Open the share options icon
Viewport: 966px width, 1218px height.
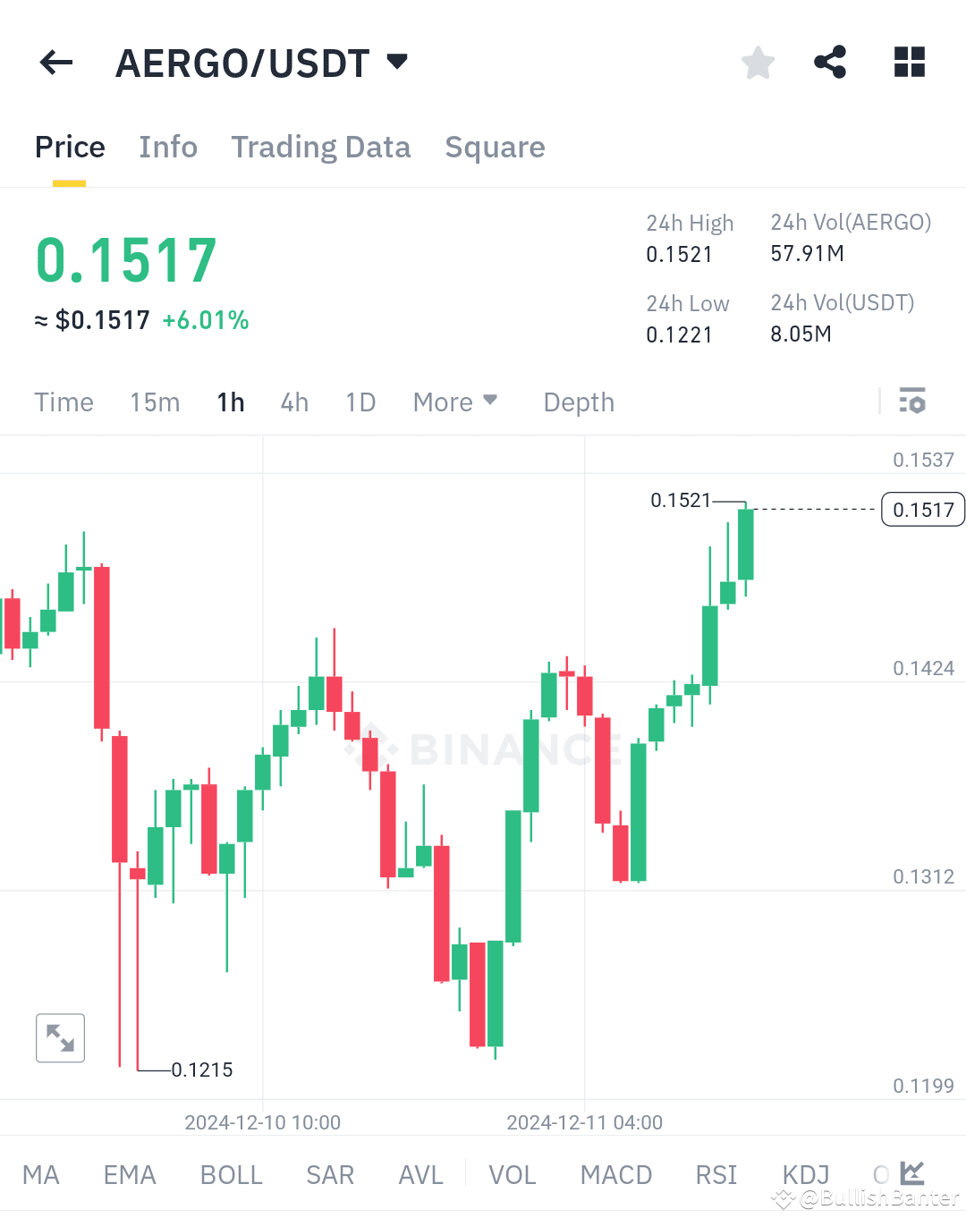point(830,62)
